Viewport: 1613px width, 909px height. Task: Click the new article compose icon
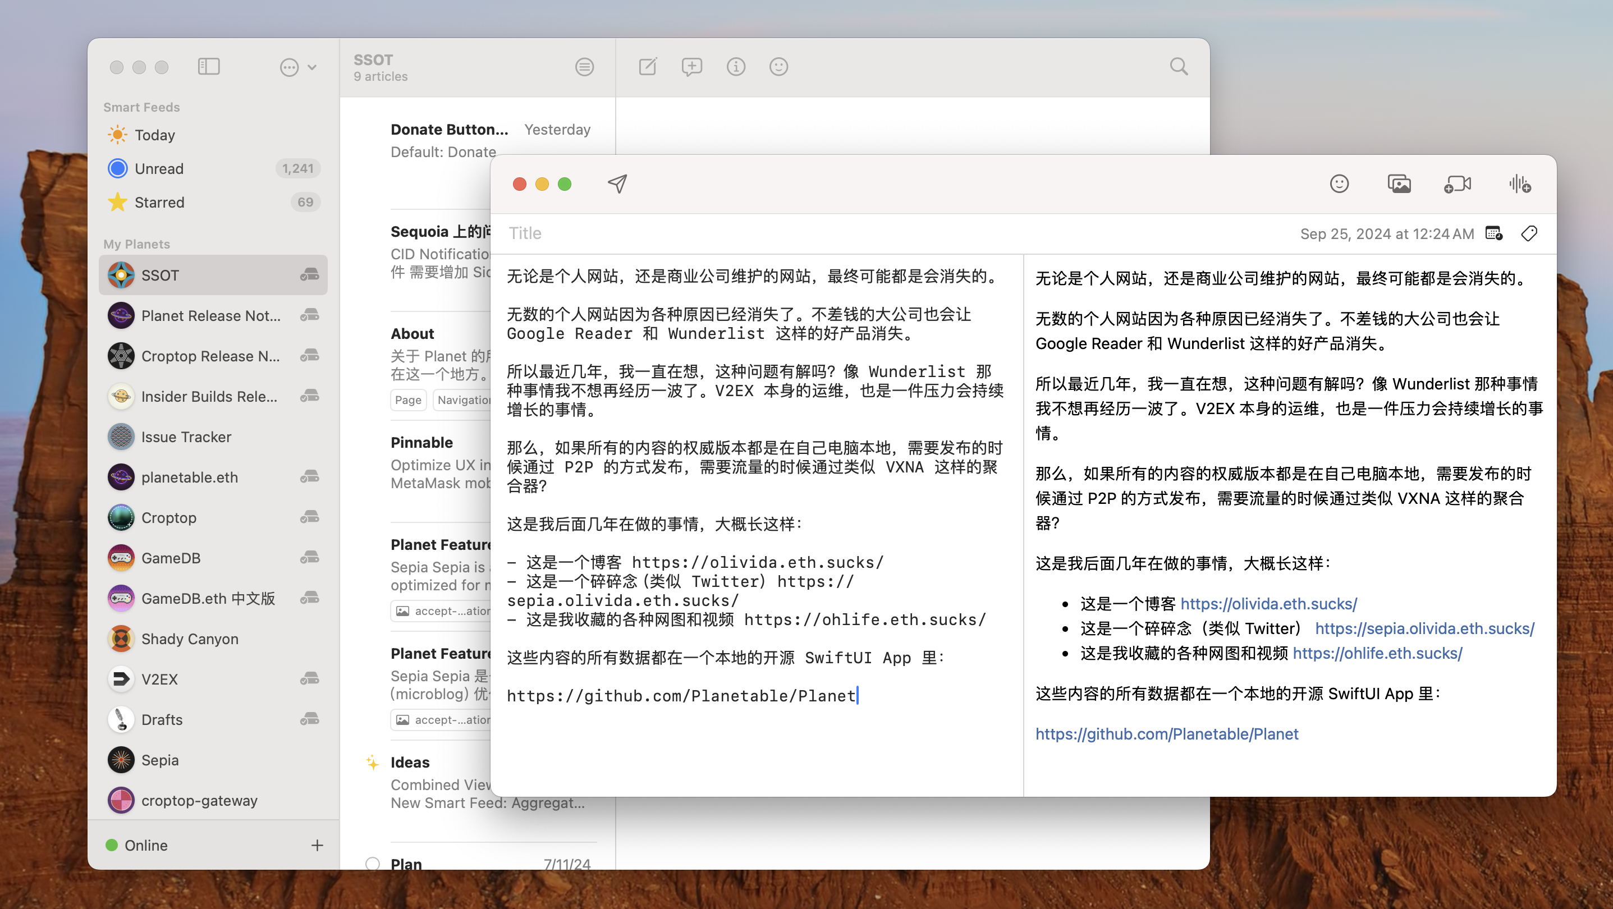tap(648, 66)
